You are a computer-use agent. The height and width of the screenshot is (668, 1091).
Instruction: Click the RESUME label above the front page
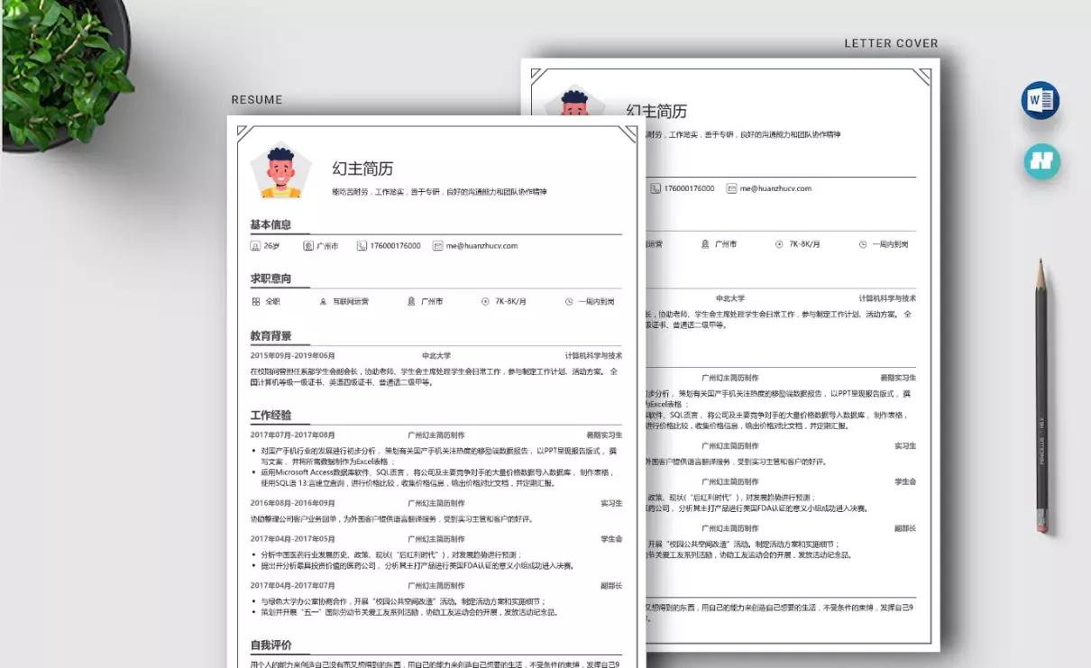point(257,100)
